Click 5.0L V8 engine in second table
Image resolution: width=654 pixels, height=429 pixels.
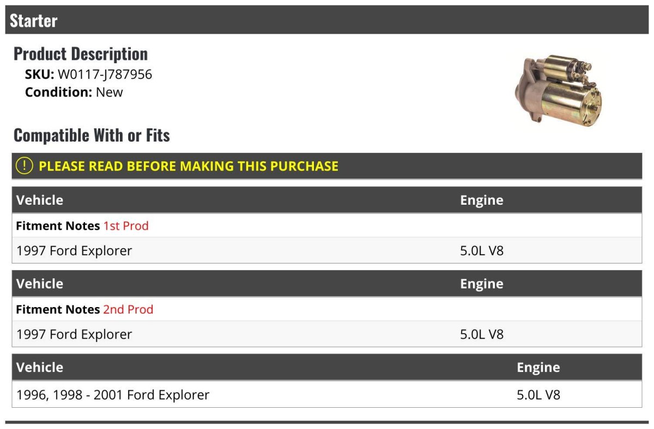coord(482,334)
